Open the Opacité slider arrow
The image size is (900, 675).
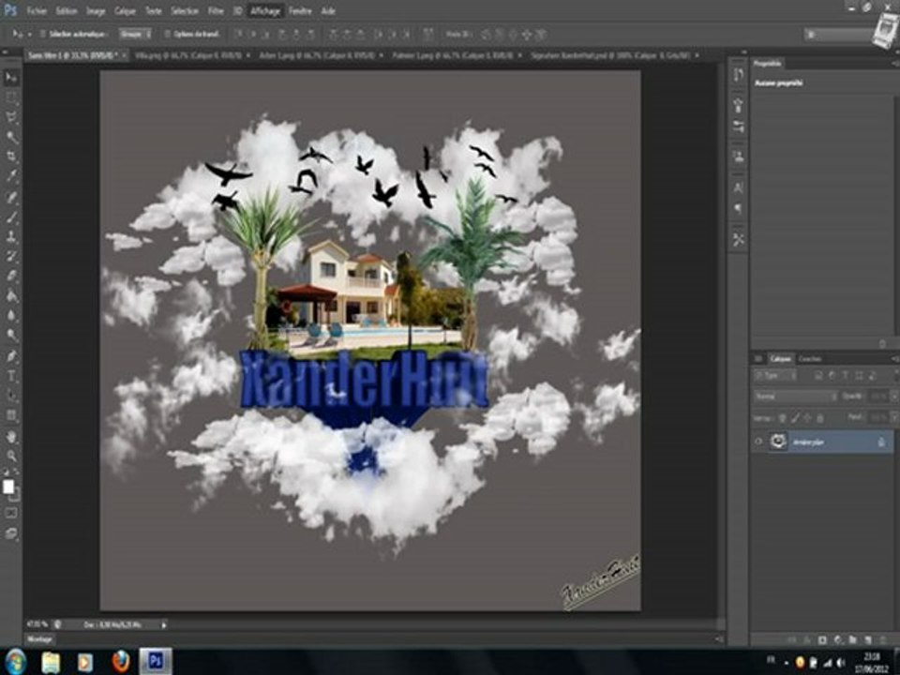click(892, 397)
